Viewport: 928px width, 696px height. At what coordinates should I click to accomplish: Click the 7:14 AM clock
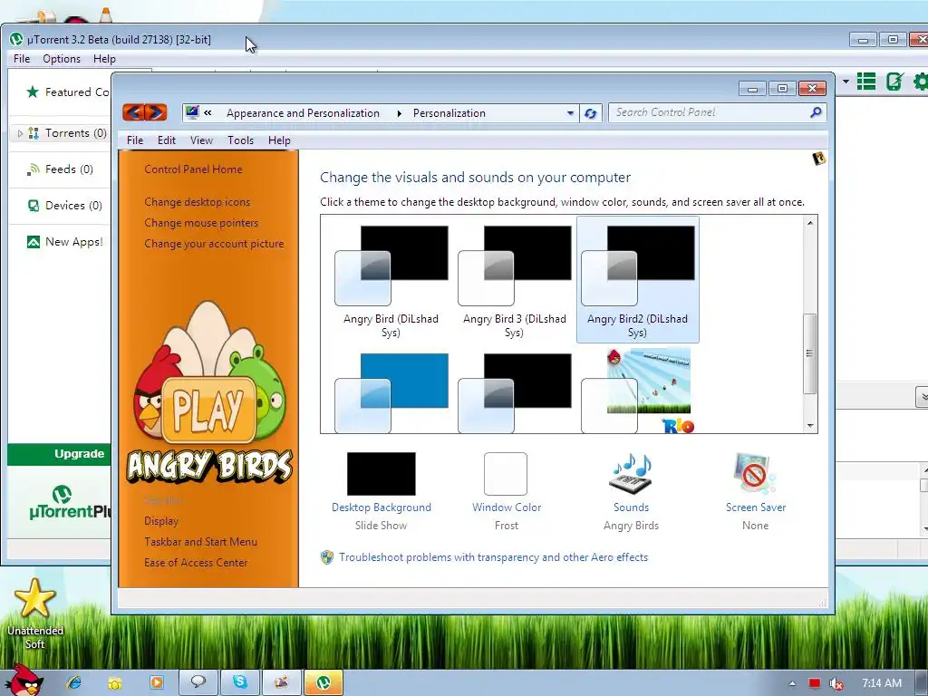[882, 683]
